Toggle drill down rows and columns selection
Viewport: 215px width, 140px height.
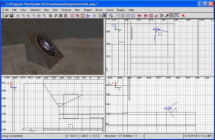pos(177,16)
